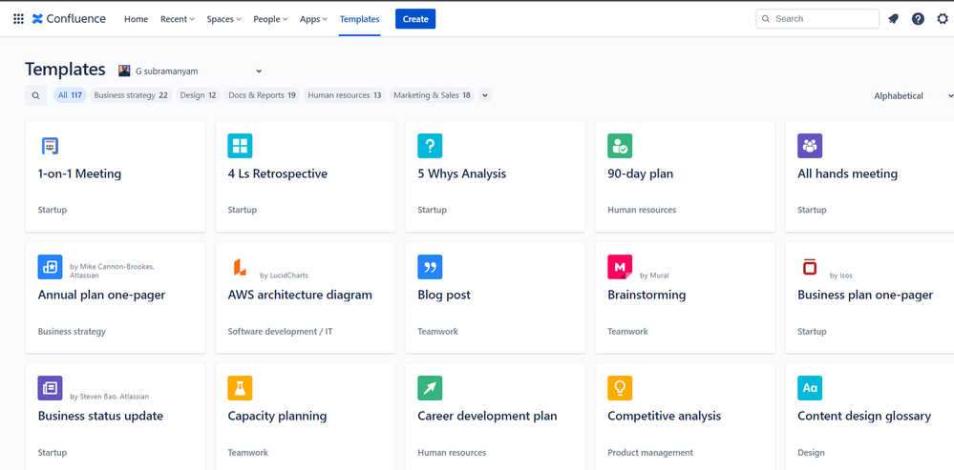This screenshot has width=954, height=470.
Task: Click the Capacity planning flask icon
Action: (x=240, y=388)
